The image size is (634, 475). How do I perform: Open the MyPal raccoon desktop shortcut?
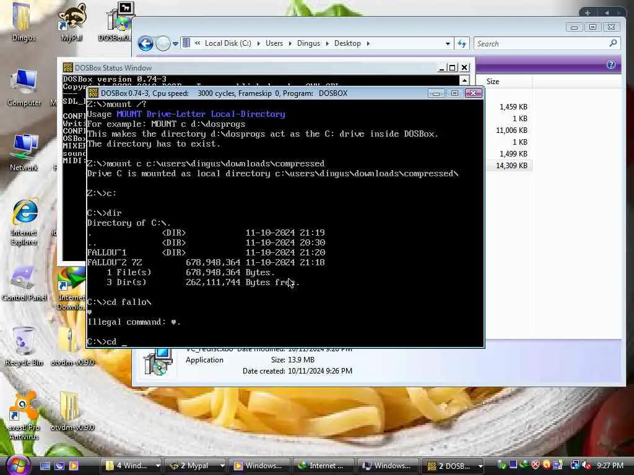[x=72, y=22]
